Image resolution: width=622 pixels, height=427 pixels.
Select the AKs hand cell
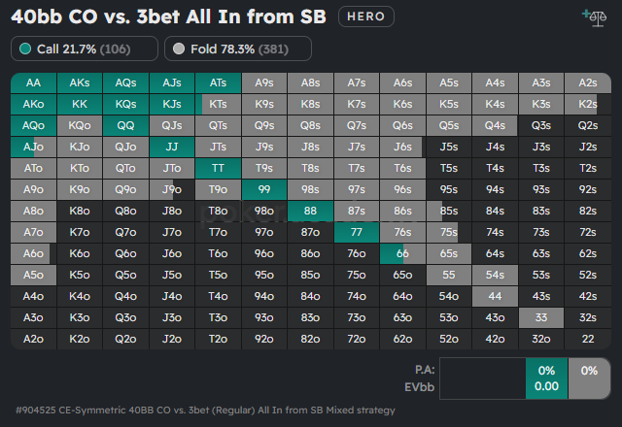[x=80, y=83]
